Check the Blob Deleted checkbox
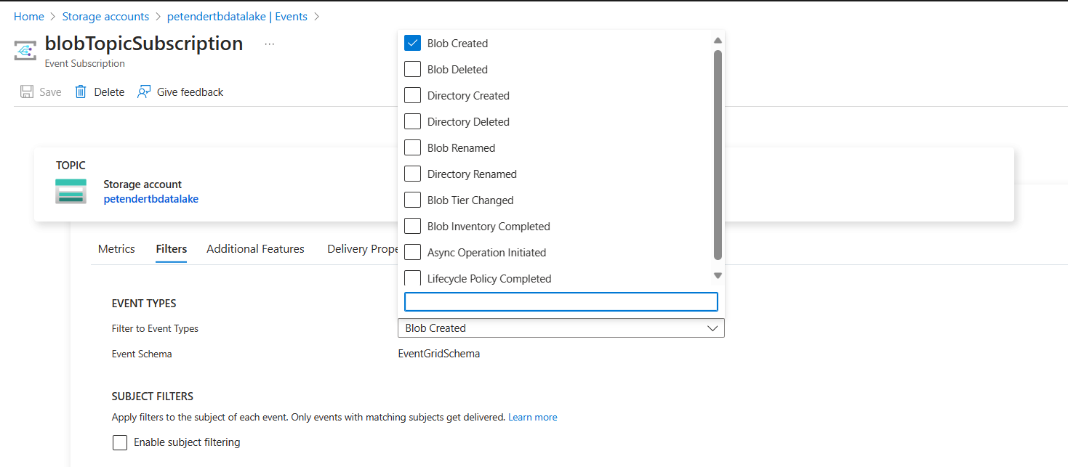This screenshot has height=467, width=1068. pos(412,69)
